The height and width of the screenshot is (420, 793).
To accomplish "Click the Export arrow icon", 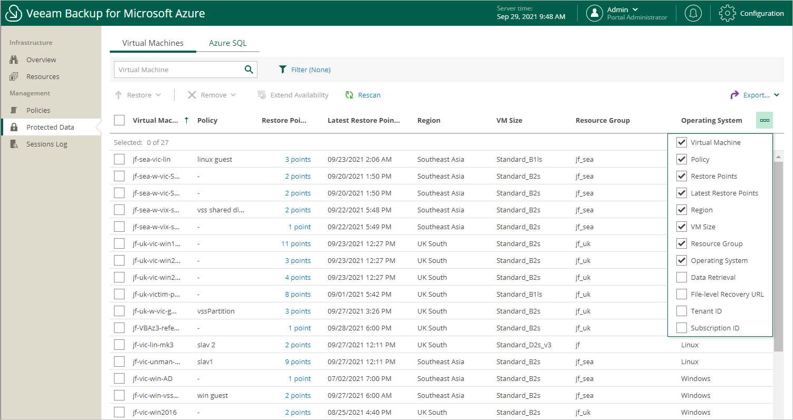I will [734, 95].
